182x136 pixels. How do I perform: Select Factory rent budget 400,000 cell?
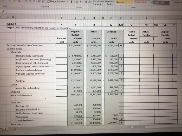click(75, 105)
